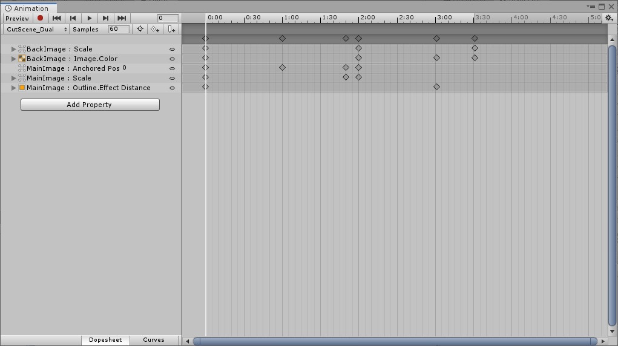This screenshot has width=618, height=346.
Task: Select summary keyframe at 3:30
Action: click(475, 39)
